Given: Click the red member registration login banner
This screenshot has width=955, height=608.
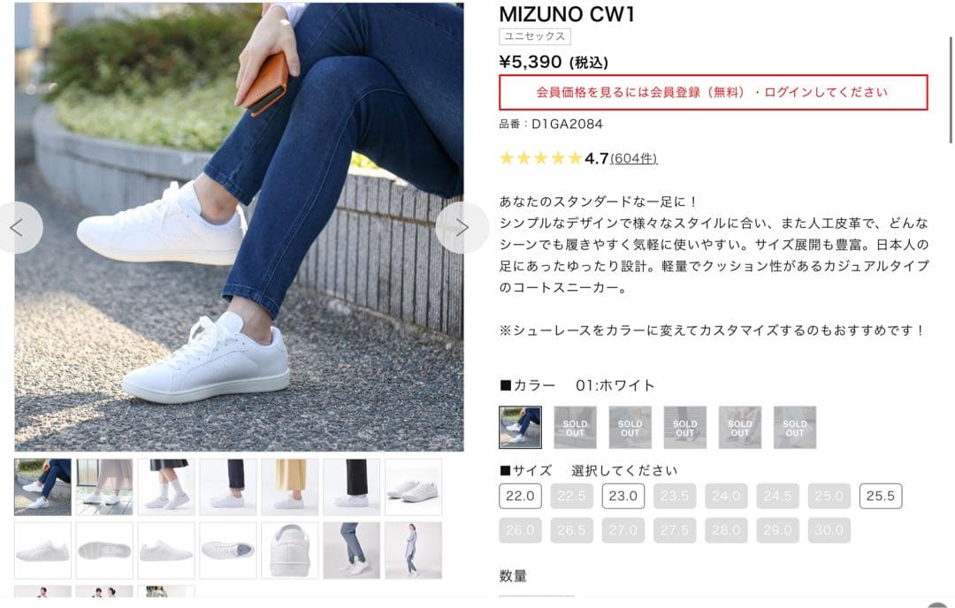Looking at the screenshot, I should 714,93.
